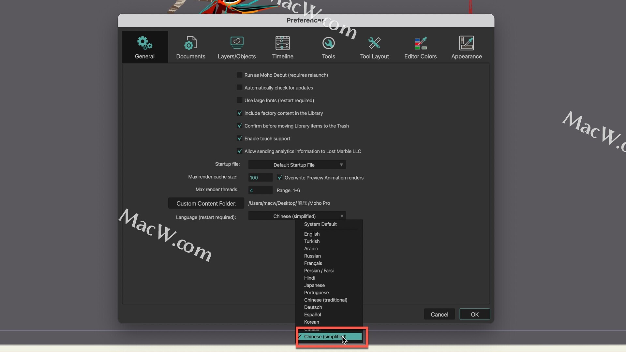The image size is (626, 352).
Task: Open the Tool Layout preferences icon
Action: point(374,43)
